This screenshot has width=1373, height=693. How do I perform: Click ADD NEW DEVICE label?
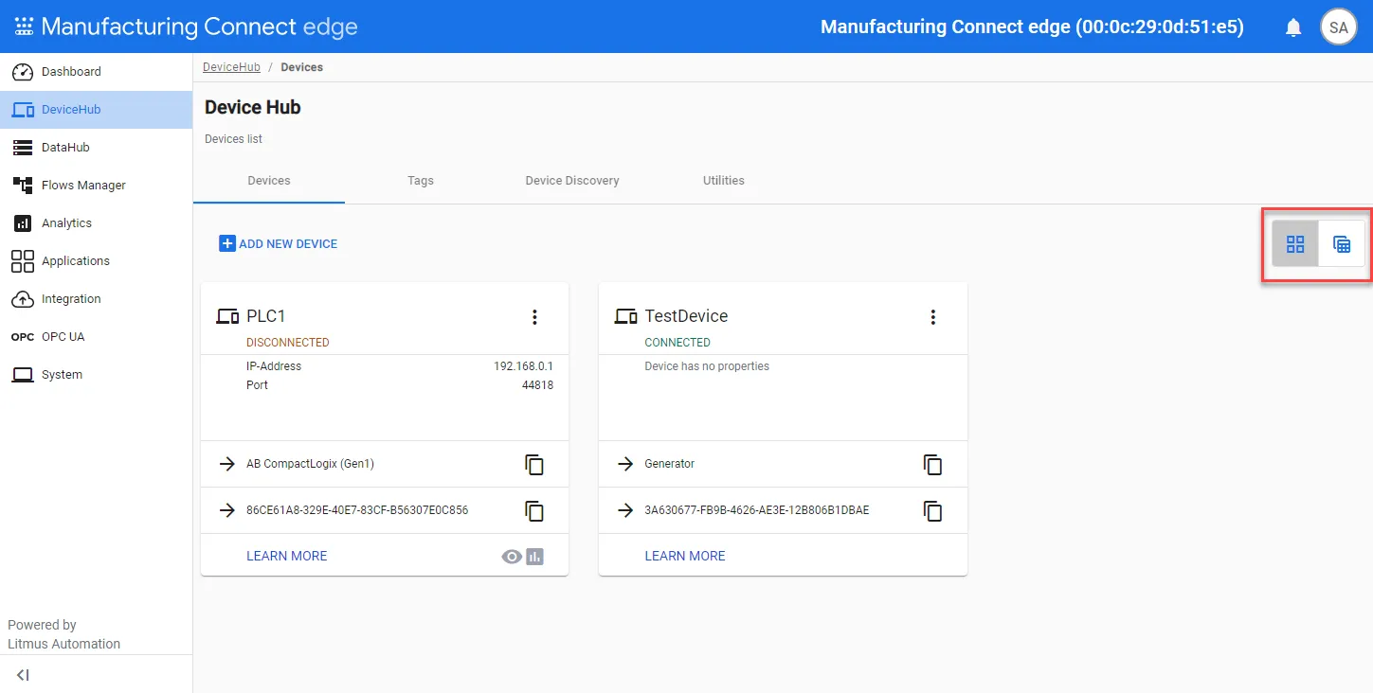click(x=288, y=244)
